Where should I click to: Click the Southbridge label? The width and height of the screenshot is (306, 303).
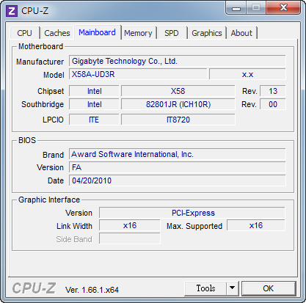tap(43, 104)
